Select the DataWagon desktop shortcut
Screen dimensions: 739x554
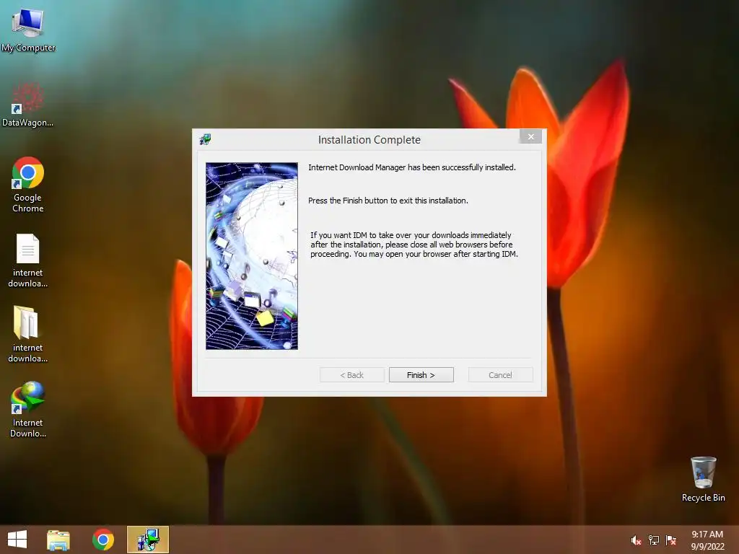[x=28, y=105]
